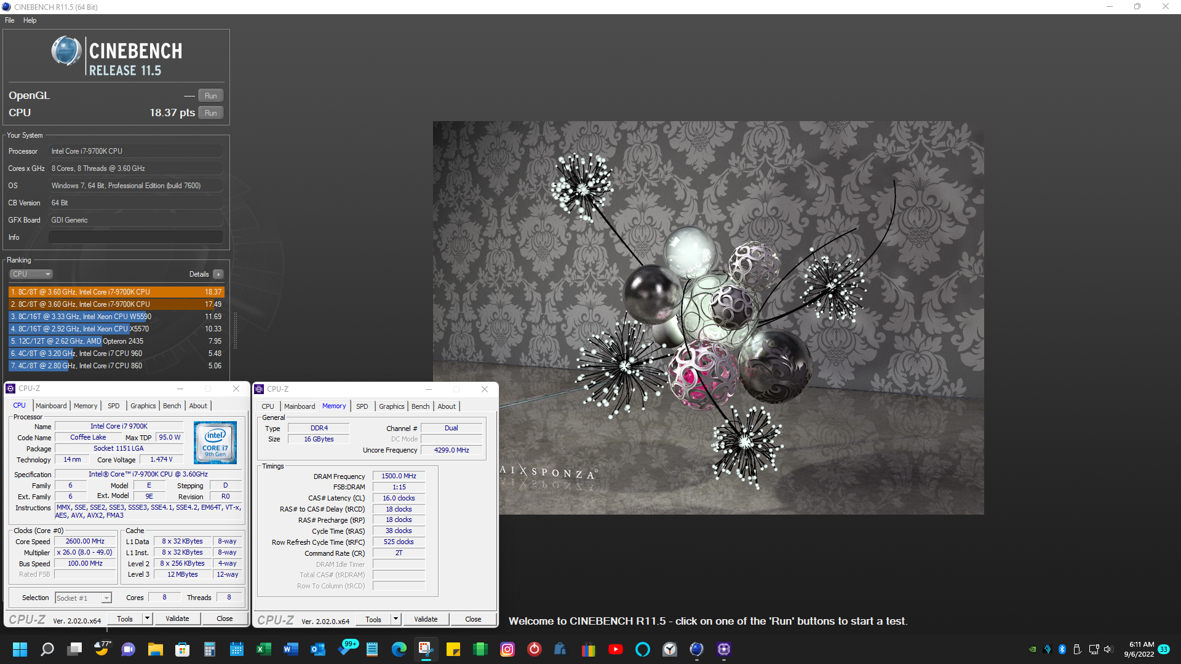The image size is (1181, 664).
Task: Run the OpenGL benchmark
Action: point(211,96)
